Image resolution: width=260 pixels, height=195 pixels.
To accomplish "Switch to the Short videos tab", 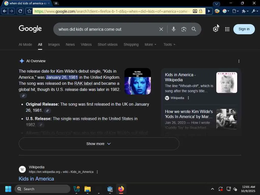I will click(x=108, y=44).
